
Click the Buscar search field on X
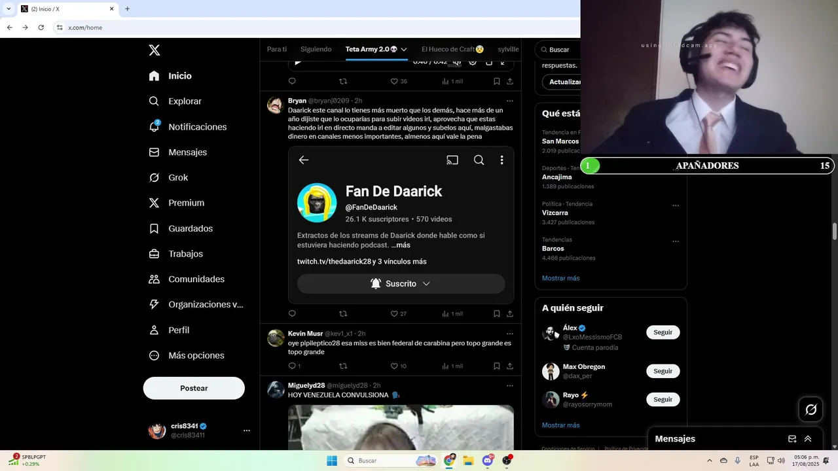(558, 50)
